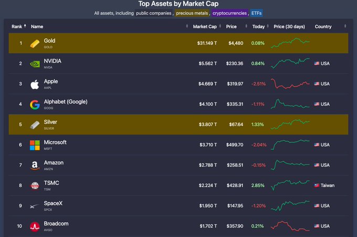This screenshot has width=357, height=237.
Task: Click Apple's 30-day price chart
Action: (x=290, y=84)
